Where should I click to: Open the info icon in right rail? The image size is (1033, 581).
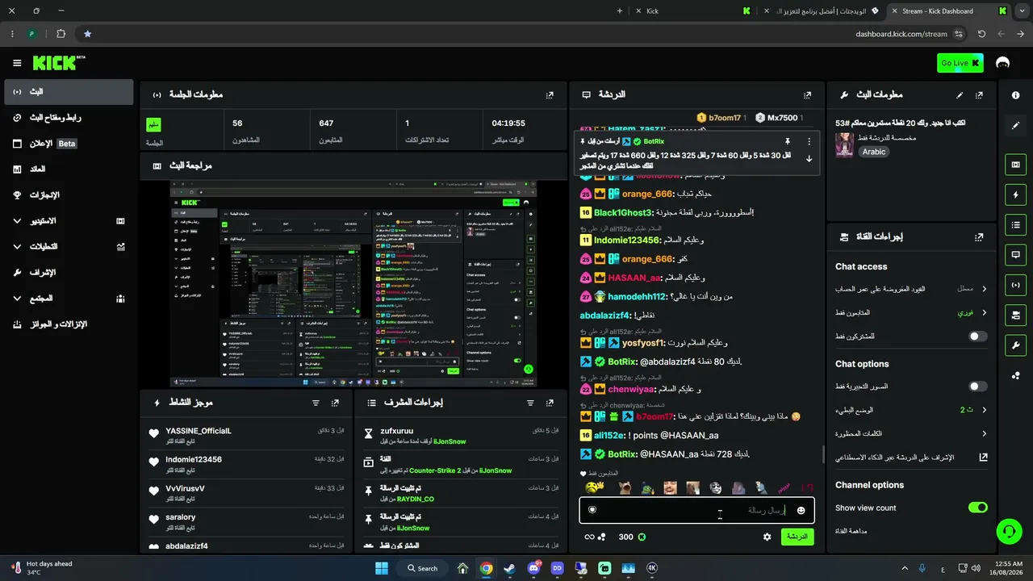[x=1015, y=95]
